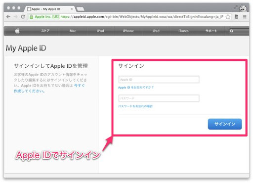253x183 pixels.
Task: Click the green padlock security icon
Action: [31, 17]
